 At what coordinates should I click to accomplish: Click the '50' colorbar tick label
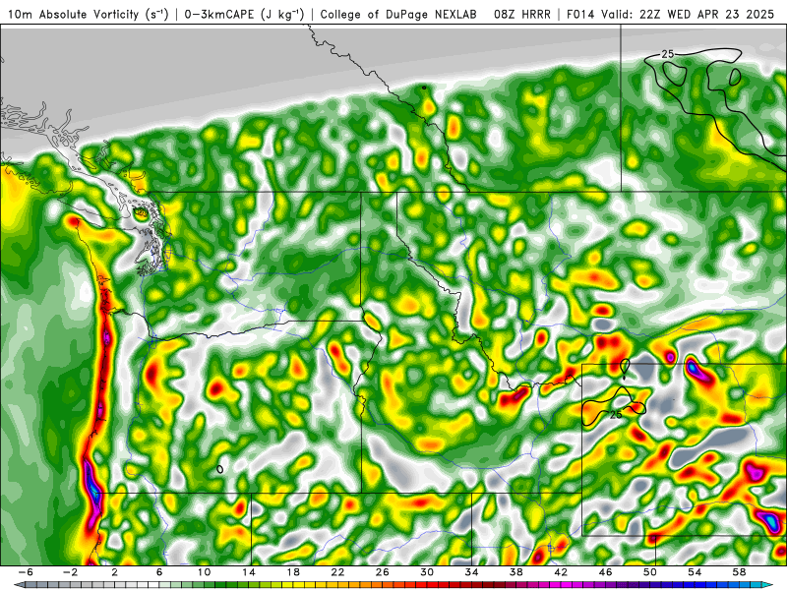click(x=650, y=572)
